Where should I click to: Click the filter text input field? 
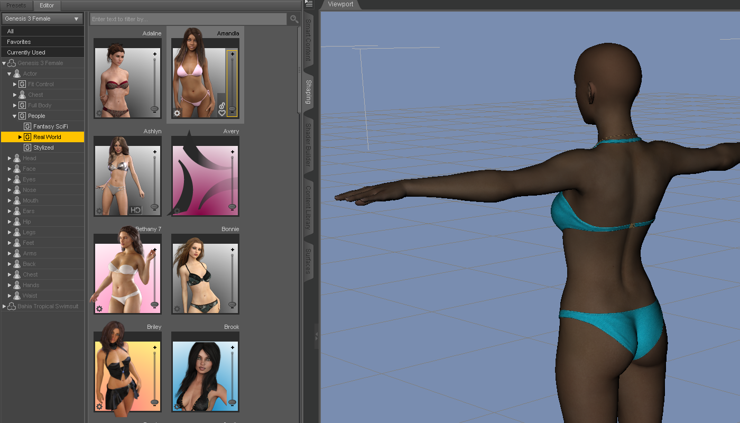coord(189,19)
